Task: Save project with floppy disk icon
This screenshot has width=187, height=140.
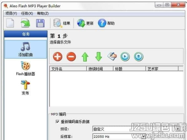Action: (x=40, y=23)
